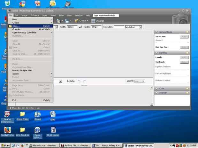Viewport: 198px width, 148px height.
Task: Open the Window menu
Action: pos(79,16)
